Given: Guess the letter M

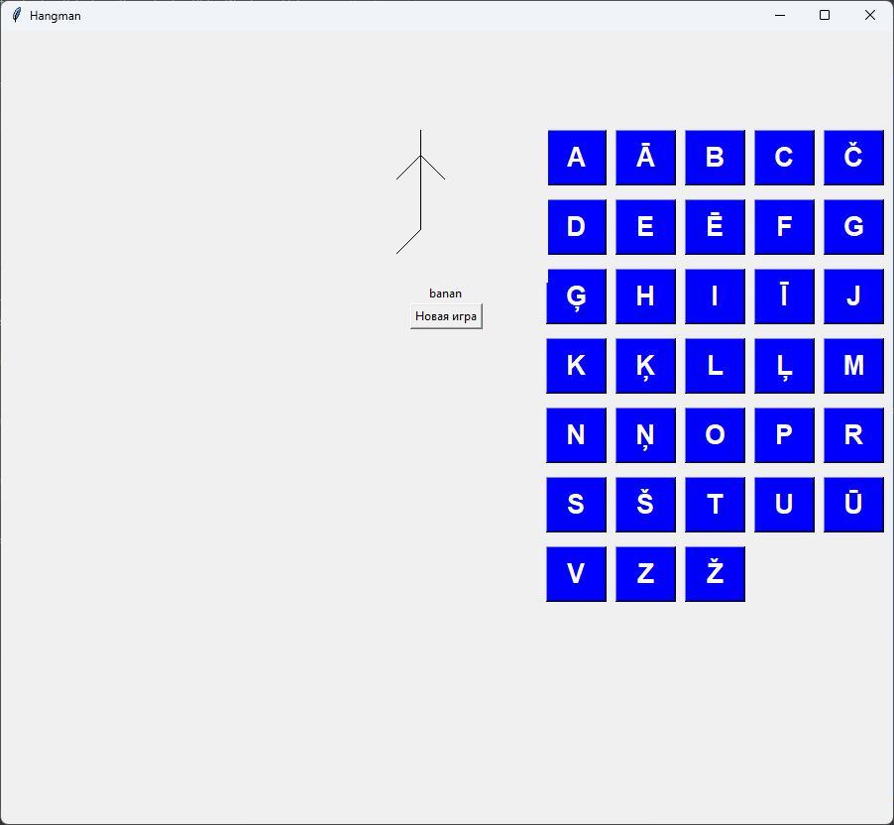Looking at the screenshot, I should click(853, 366).
